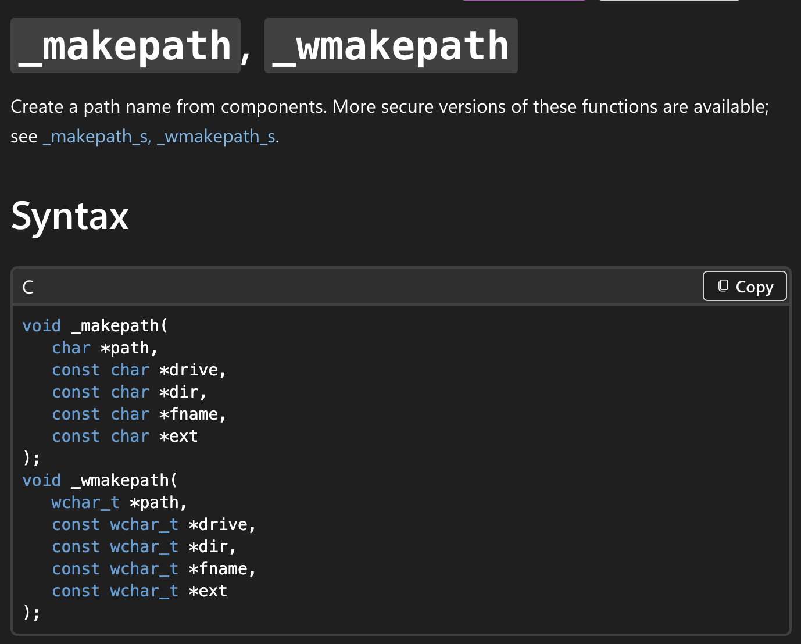Click the clipboard icon inside Copy
Screen dimensions: 801x644
coord(723,286)
